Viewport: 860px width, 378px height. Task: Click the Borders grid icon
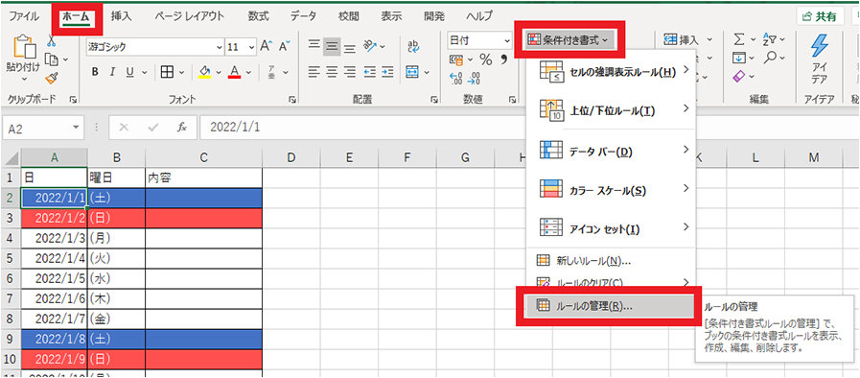[167, 72]
